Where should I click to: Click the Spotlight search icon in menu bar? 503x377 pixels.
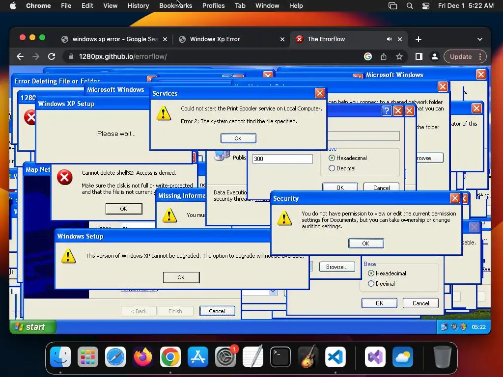click(x=410, y=5)
